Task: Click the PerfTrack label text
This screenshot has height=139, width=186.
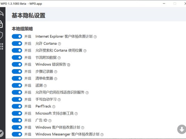Action: tap(43, 106)
